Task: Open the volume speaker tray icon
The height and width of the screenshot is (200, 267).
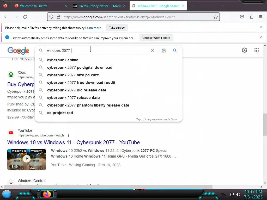Action: pyautogui.click(x=238, y=194)
